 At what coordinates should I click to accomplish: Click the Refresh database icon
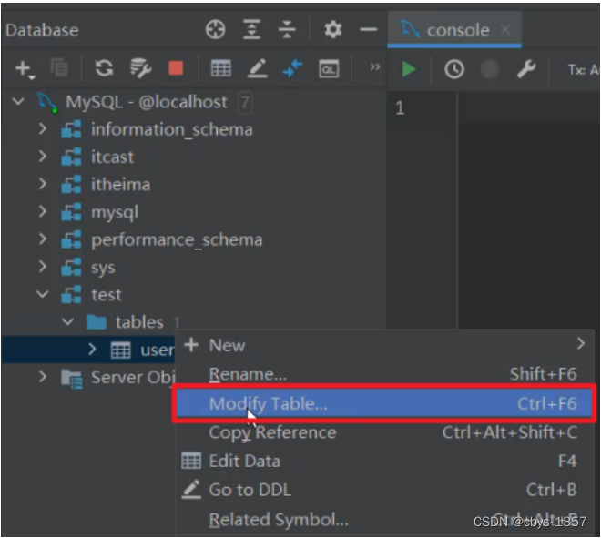[x=105, y=69]
